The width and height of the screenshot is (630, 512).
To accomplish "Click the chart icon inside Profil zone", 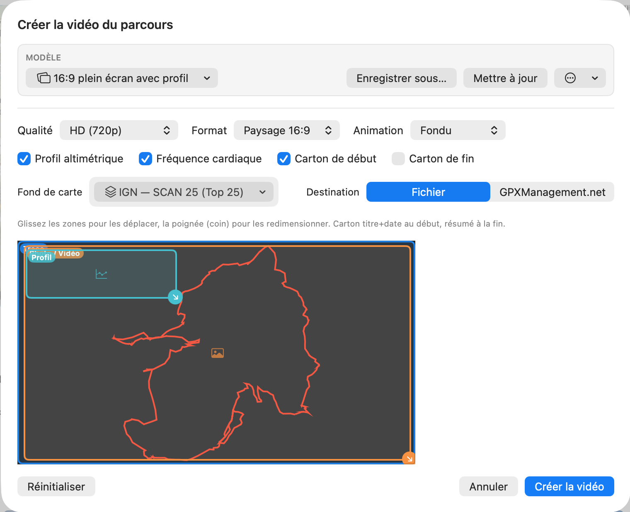I will 102,274.
